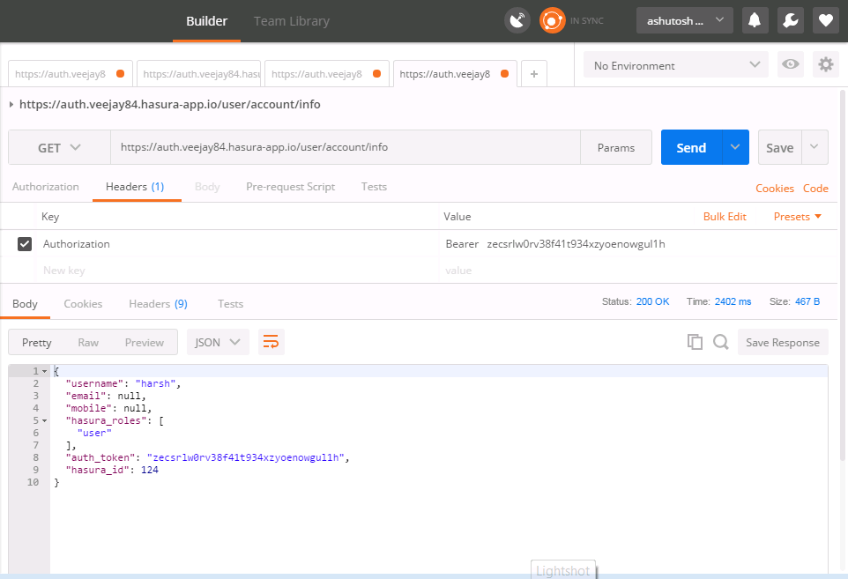The image size is (848, 579).
Task: Click the right vertical scrollbar
Action: click(x=843, y=276)
